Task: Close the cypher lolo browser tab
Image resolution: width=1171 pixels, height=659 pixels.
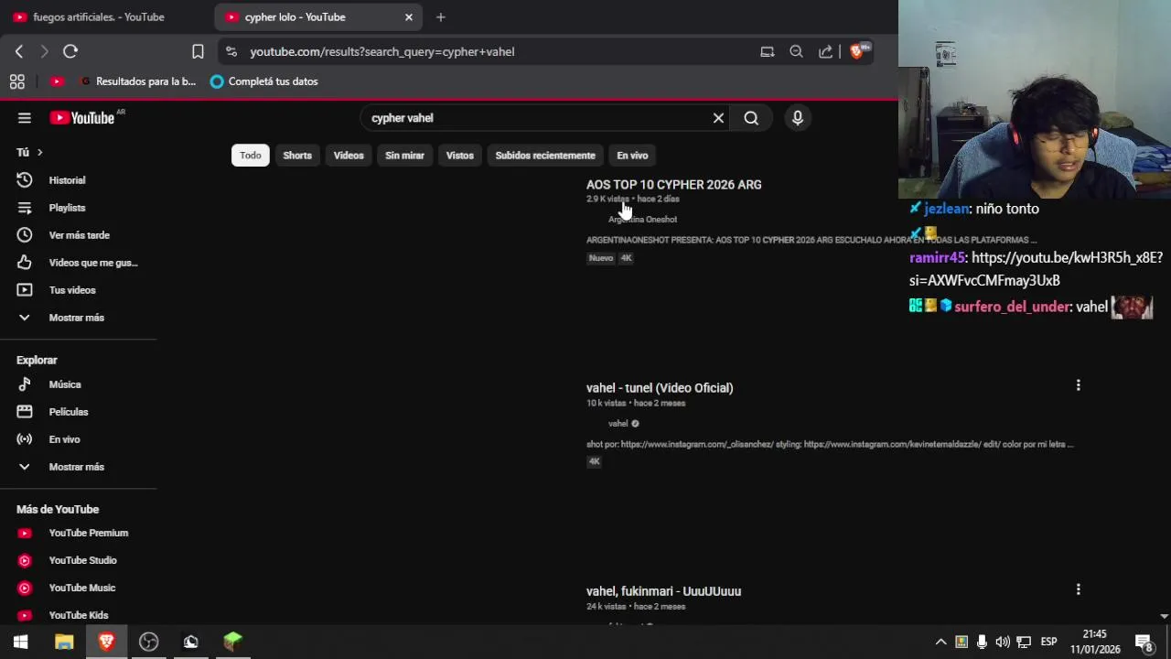Action: (409, 17)
